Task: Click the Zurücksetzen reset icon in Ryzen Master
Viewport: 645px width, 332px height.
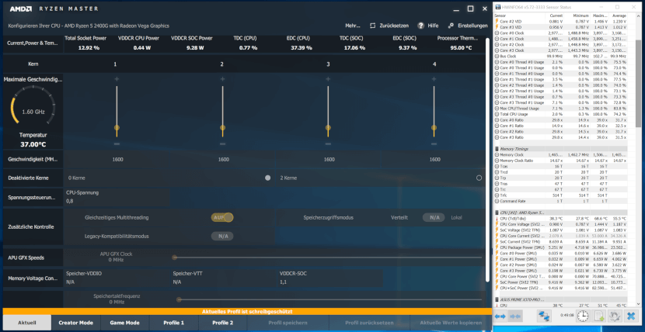Action: point(373,26)
